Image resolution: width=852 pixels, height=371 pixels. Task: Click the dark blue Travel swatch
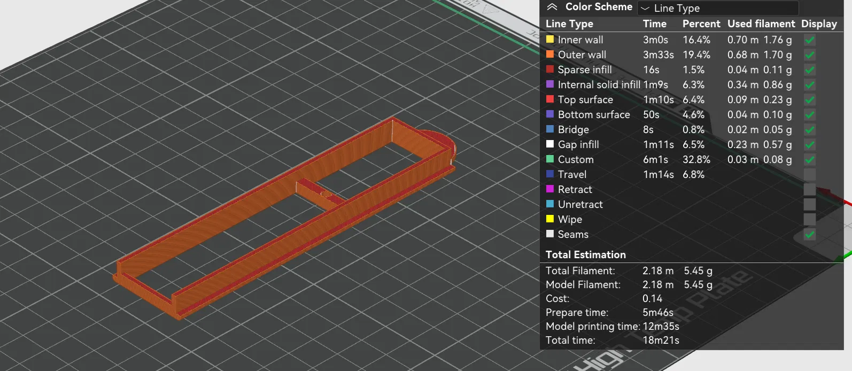(550, 174)
